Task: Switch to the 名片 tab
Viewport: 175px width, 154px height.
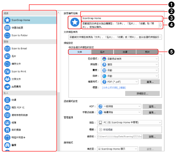Action: 102,52
